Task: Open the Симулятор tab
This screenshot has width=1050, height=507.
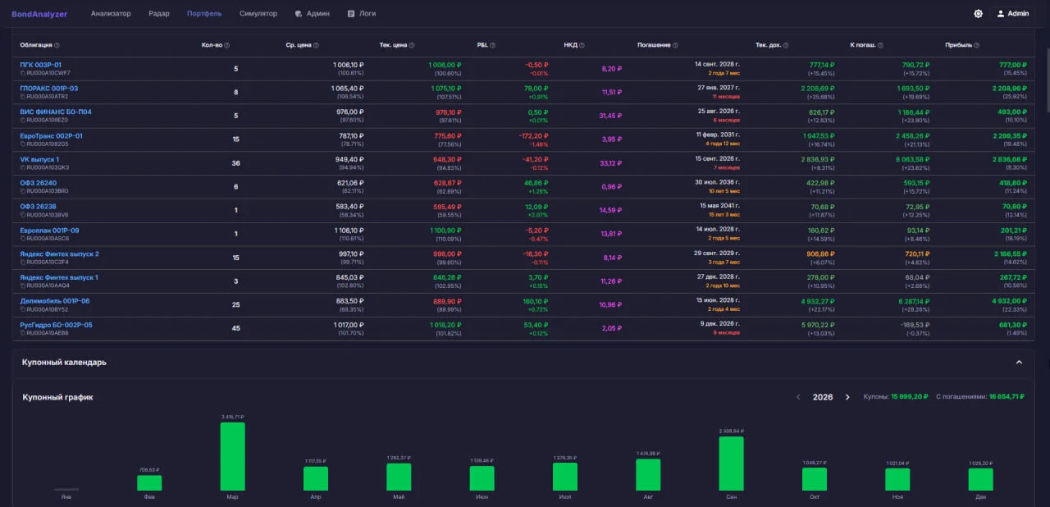Action: 258,14
